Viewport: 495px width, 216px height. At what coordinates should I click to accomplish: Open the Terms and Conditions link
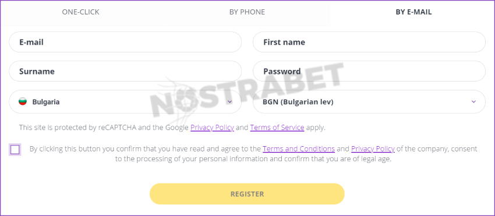coord(299,148)
